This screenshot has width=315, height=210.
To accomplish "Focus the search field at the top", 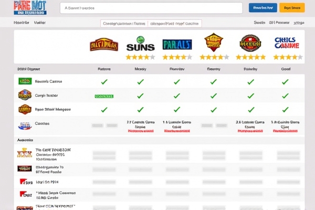I will pos(150,8).
